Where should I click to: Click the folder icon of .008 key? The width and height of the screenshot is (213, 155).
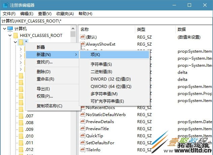pyautogui.click(x=21, y=123)
